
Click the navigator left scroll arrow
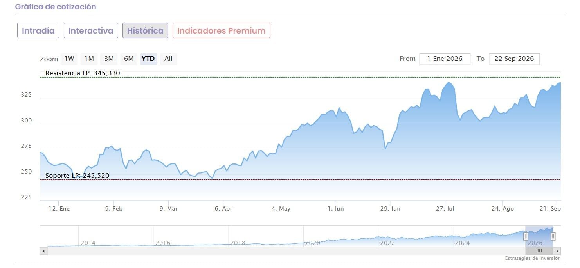[x=43, y=251]
